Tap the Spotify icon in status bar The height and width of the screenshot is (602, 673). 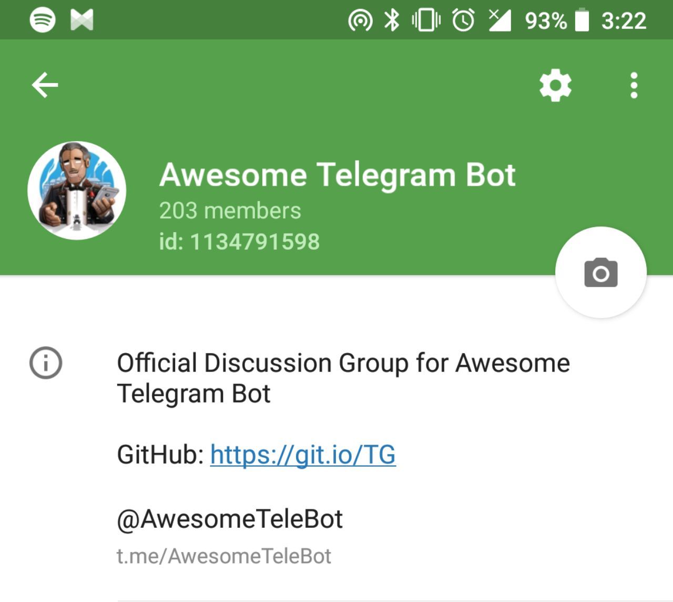click(43, 20)
